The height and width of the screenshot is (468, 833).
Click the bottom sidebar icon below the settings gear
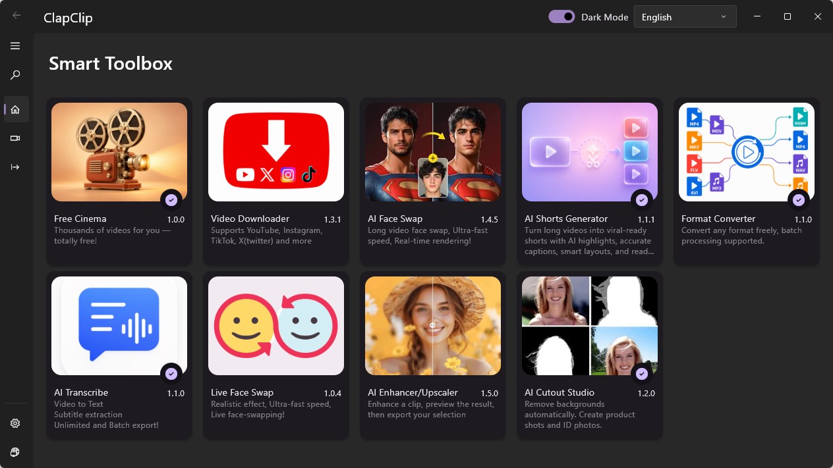15,452
